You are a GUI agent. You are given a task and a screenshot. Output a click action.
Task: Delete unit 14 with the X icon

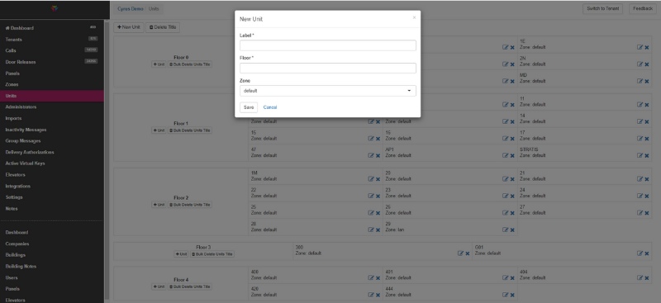(x=647, y=122)
